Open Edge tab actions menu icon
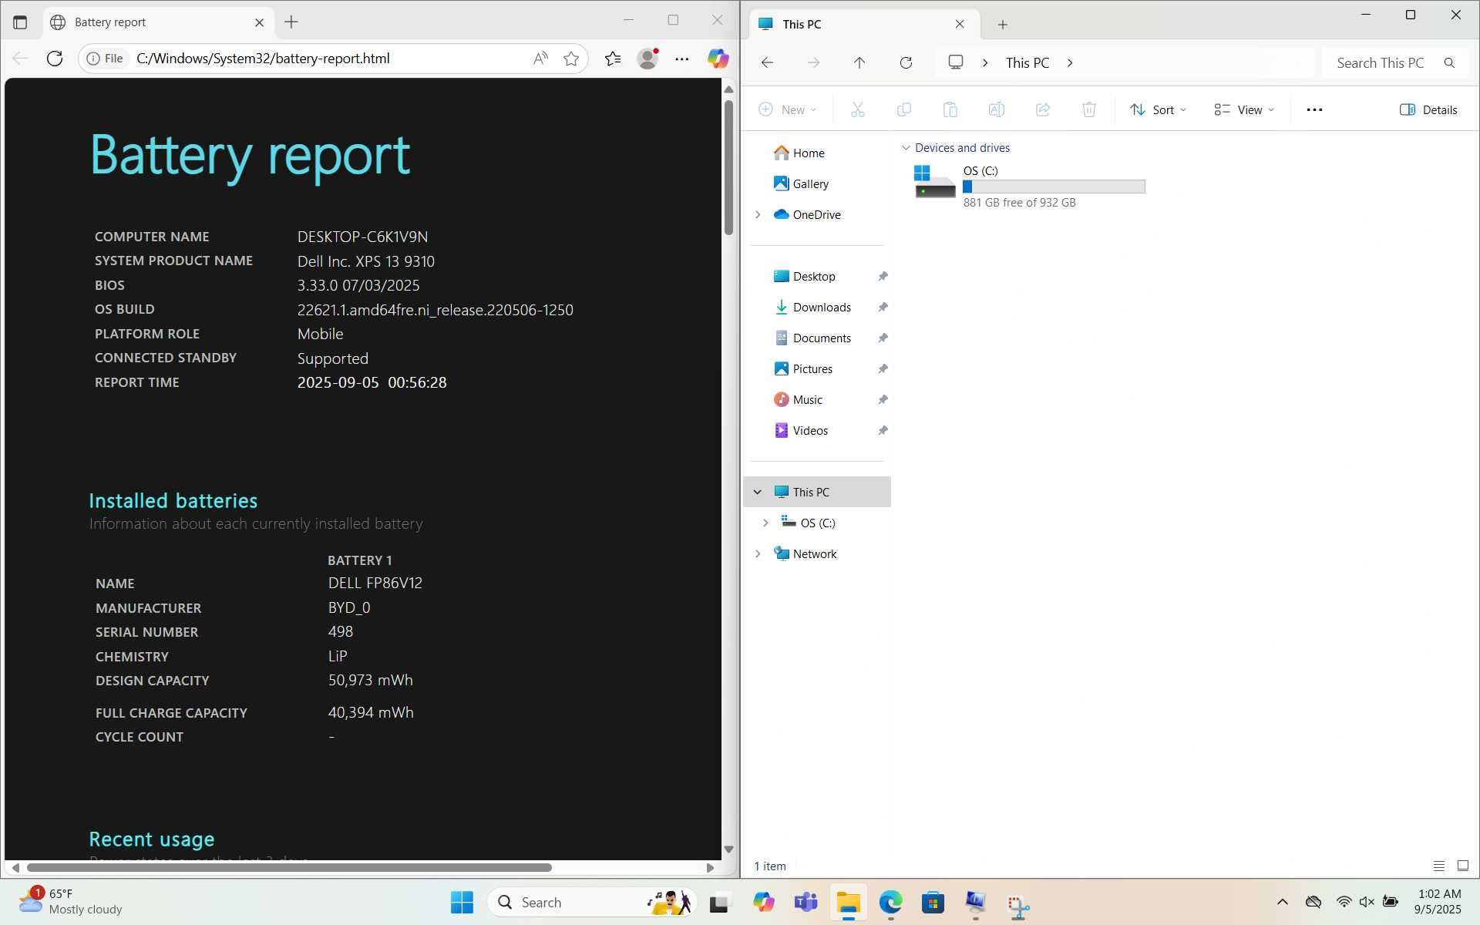Viewport: 1480px width, 925px height. (x=20, y=22)
